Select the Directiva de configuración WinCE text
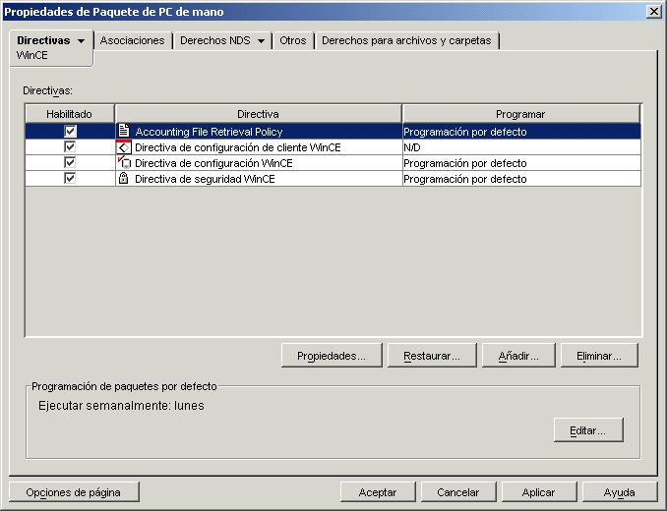 click(x=213, y=163)
